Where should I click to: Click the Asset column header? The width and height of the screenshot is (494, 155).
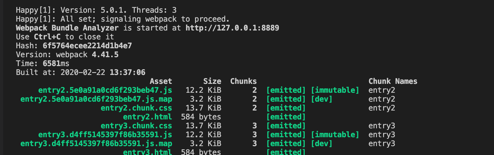click(x=161, y=81)
